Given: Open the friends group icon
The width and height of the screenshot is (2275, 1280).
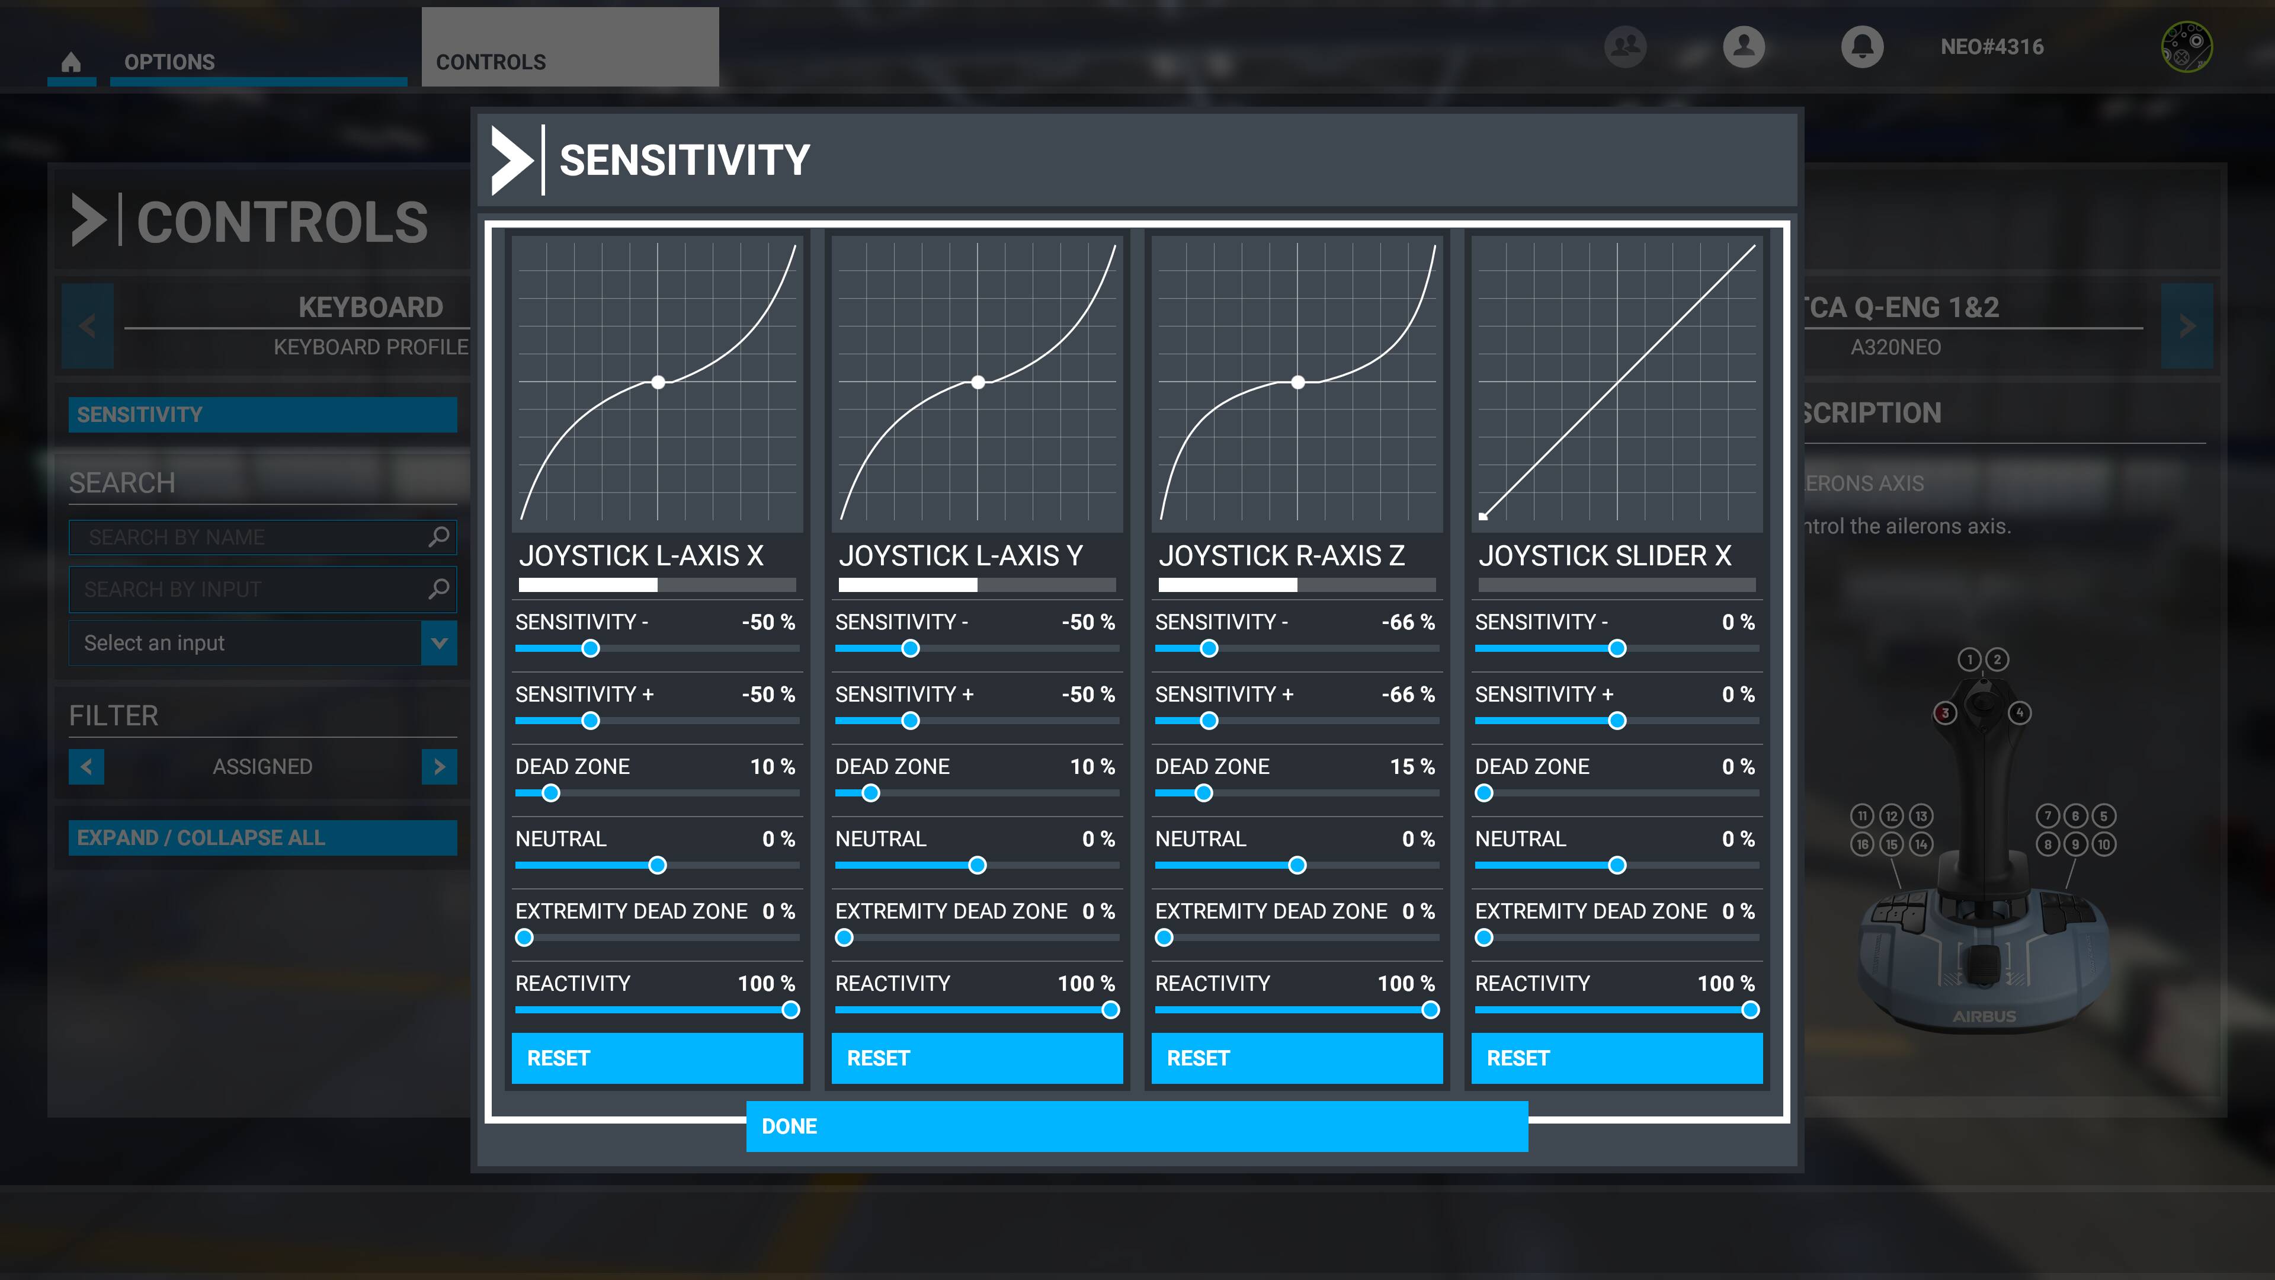Looking at the screenshot, I should [x=1625, y=46].
